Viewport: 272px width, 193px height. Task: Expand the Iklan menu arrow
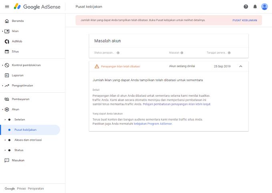pyautogui.click(x=2, y=31)
